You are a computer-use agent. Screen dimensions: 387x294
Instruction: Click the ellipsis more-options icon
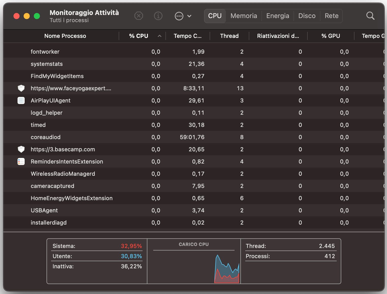[179, 16]
